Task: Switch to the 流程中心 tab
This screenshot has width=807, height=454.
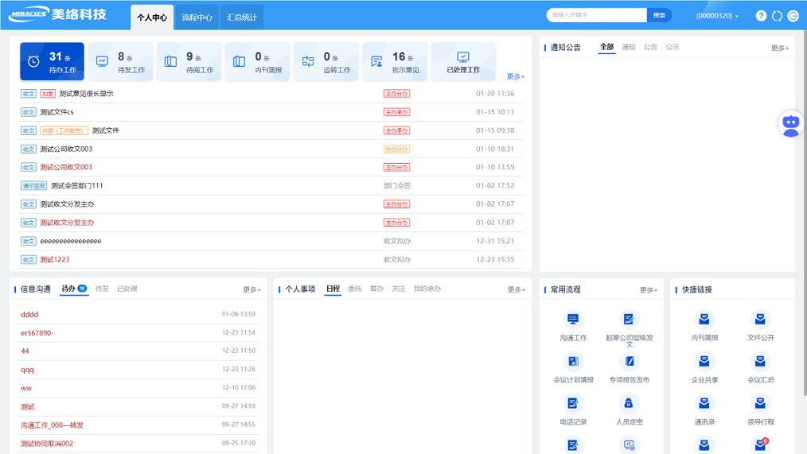Action: tap(197, 17)
